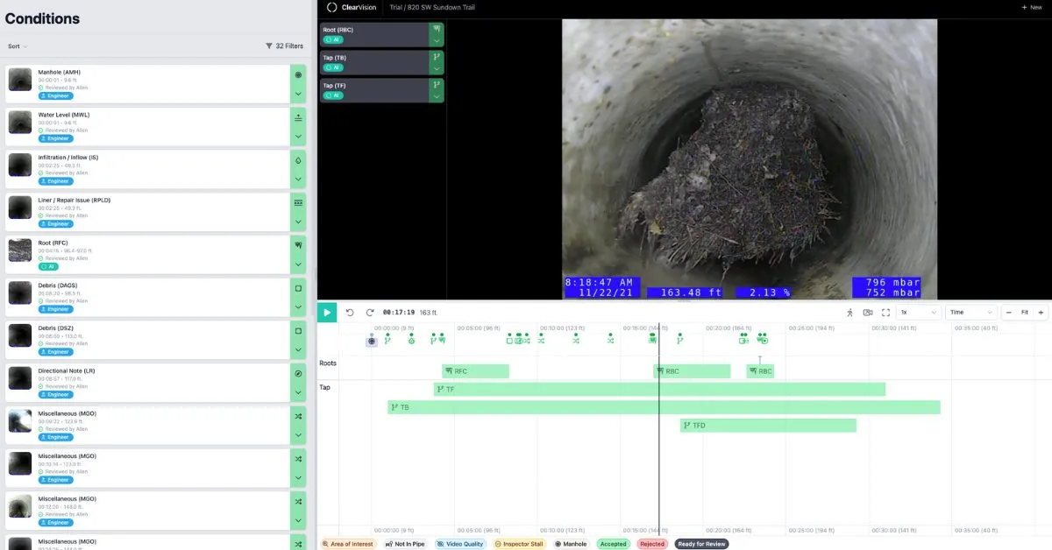The height and width of the screenshot is (550, 1052).
Task: Click the Tap (TF) overlay card branch icon
Action: 436,85
